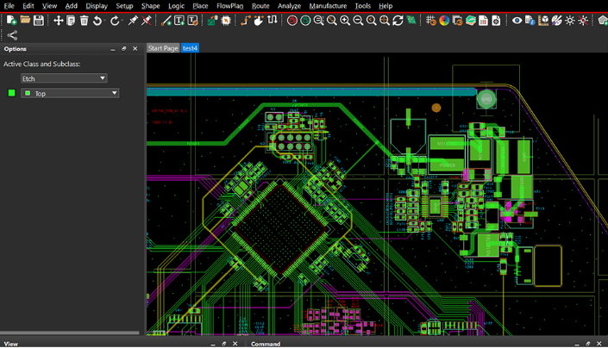Open the Place menu
Screen dimensions: 608x348
(x=200, y=6)
